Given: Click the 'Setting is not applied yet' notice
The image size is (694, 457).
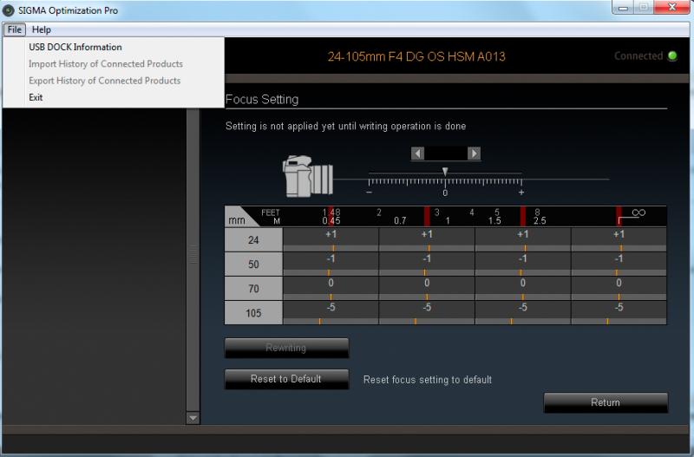Looking at the screenshot, I should [x=345, y=126].
